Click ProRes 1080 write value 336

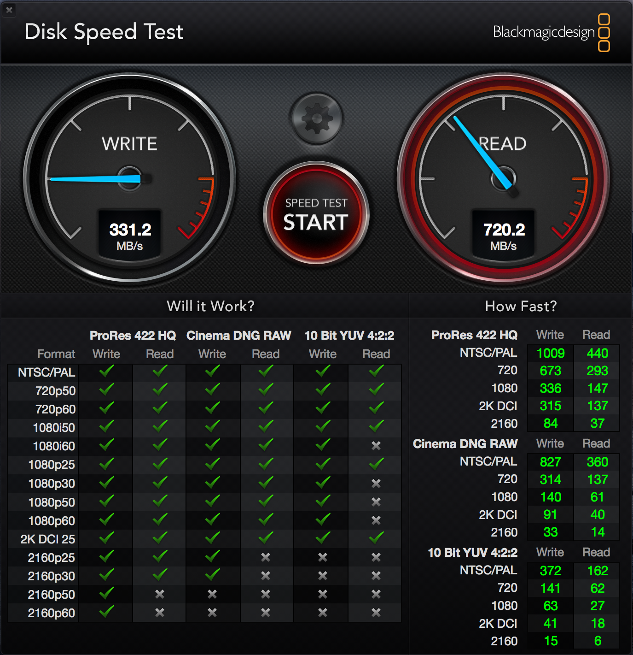[x=551, y=388]
